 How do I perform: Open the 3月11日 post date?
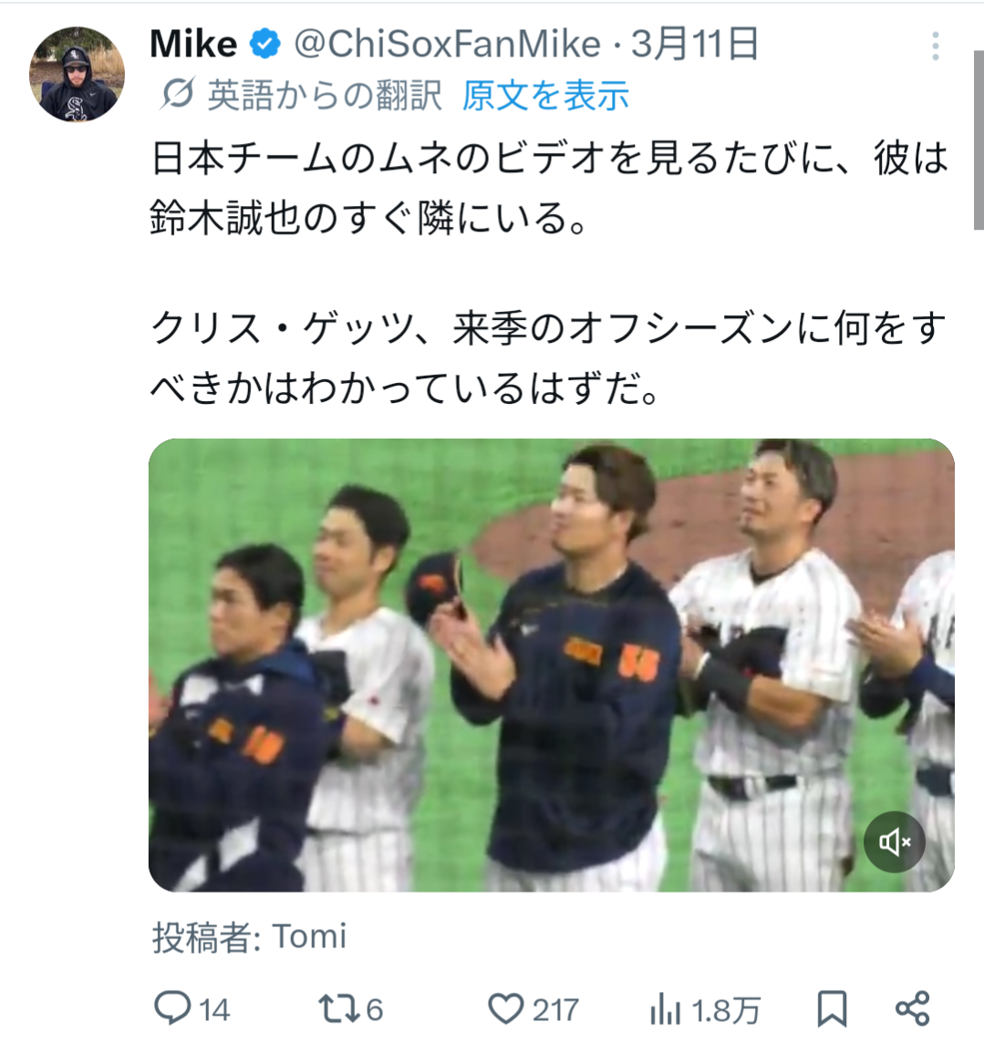[695, 45]
